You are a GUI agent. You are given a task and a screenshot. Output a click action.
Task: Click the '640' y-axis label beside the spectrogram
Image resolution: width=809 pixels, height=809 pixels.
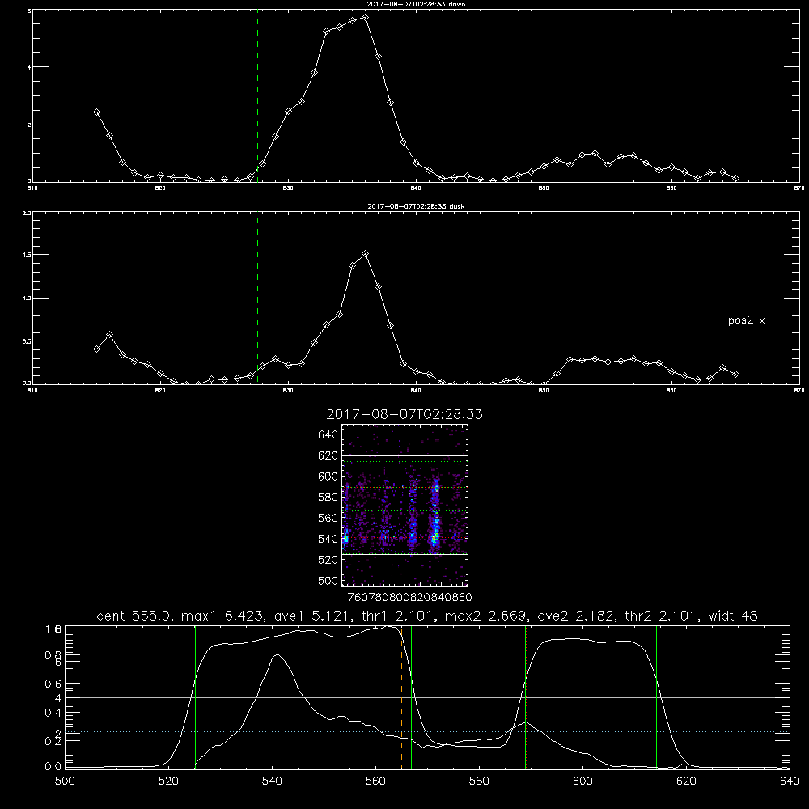(328, 435)
